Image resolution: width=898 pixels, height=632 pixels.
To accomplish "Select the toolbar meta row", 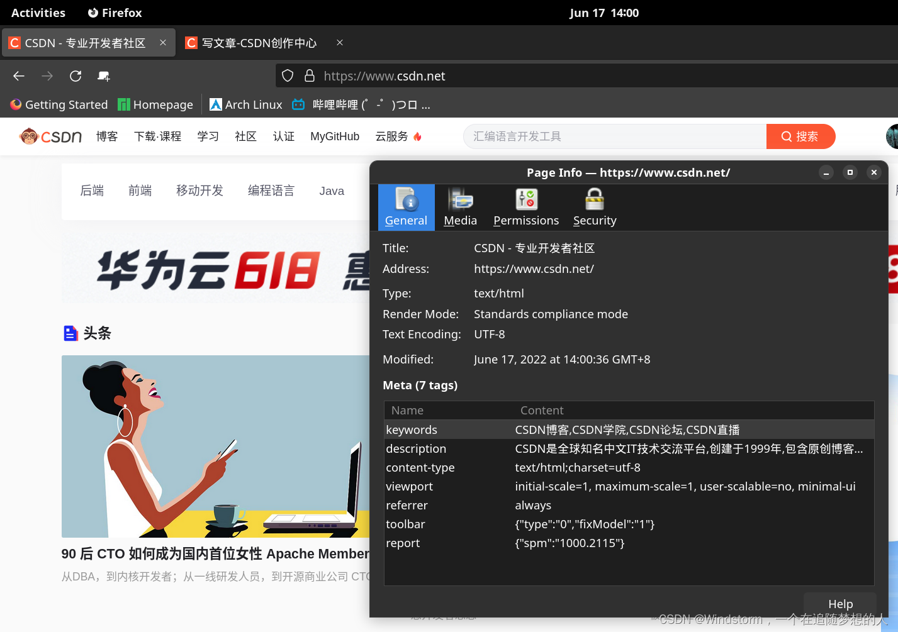I will (629, 524).
